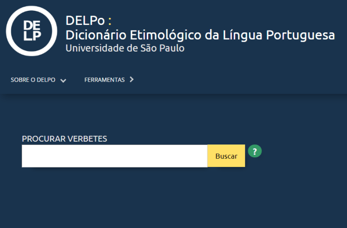Click the PROCURAR VERBETES label
This screenshot has width=347, height=228.
(64, 139)
